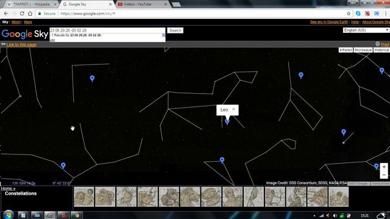Open the eleventh constellation thumbnail
Image resolution: width=390 pixels, height=219 pixels.
296,196
